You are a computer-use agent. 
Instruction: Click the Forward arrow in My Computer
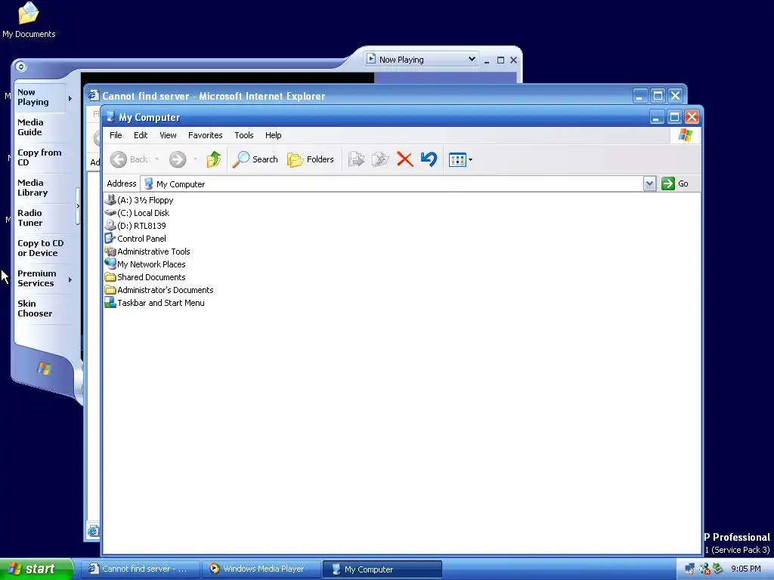pyautogui.click(x=177, y=159)
